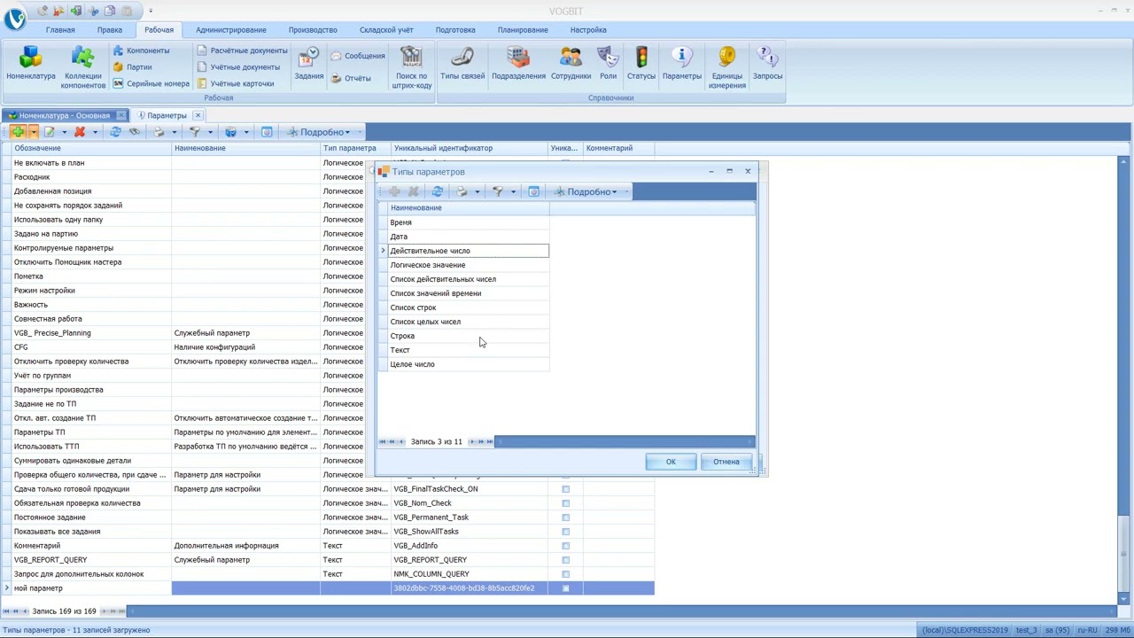Switch to the Главная ribbon tab

[x=60, y=30]
